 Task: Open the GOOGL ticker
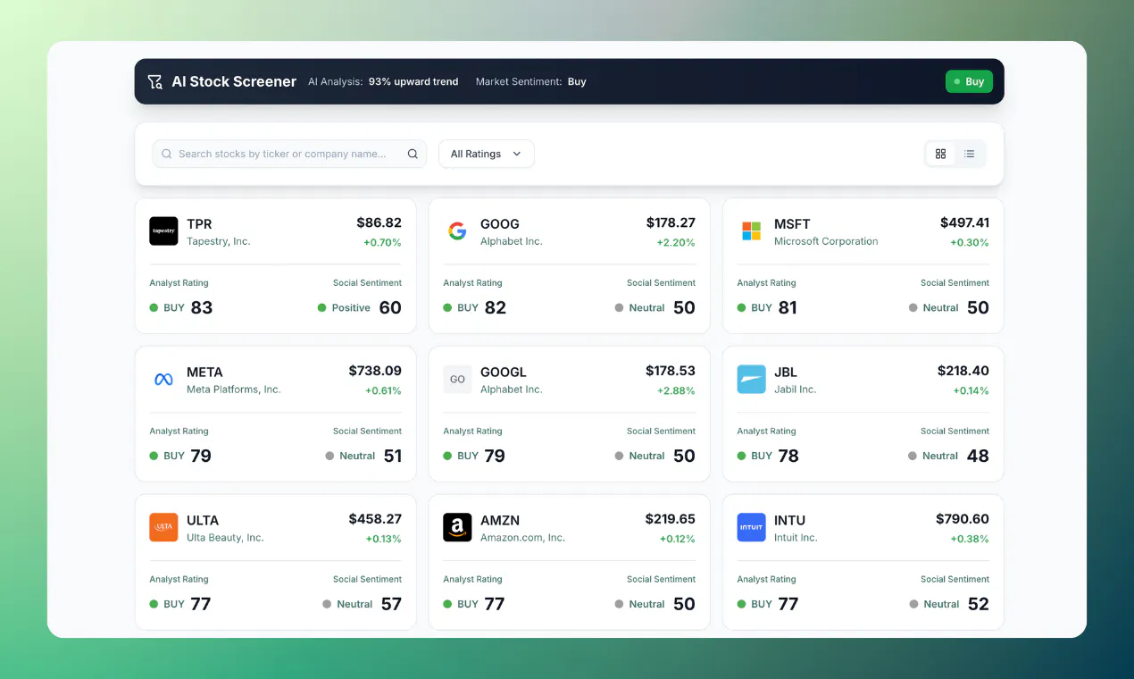504,373
